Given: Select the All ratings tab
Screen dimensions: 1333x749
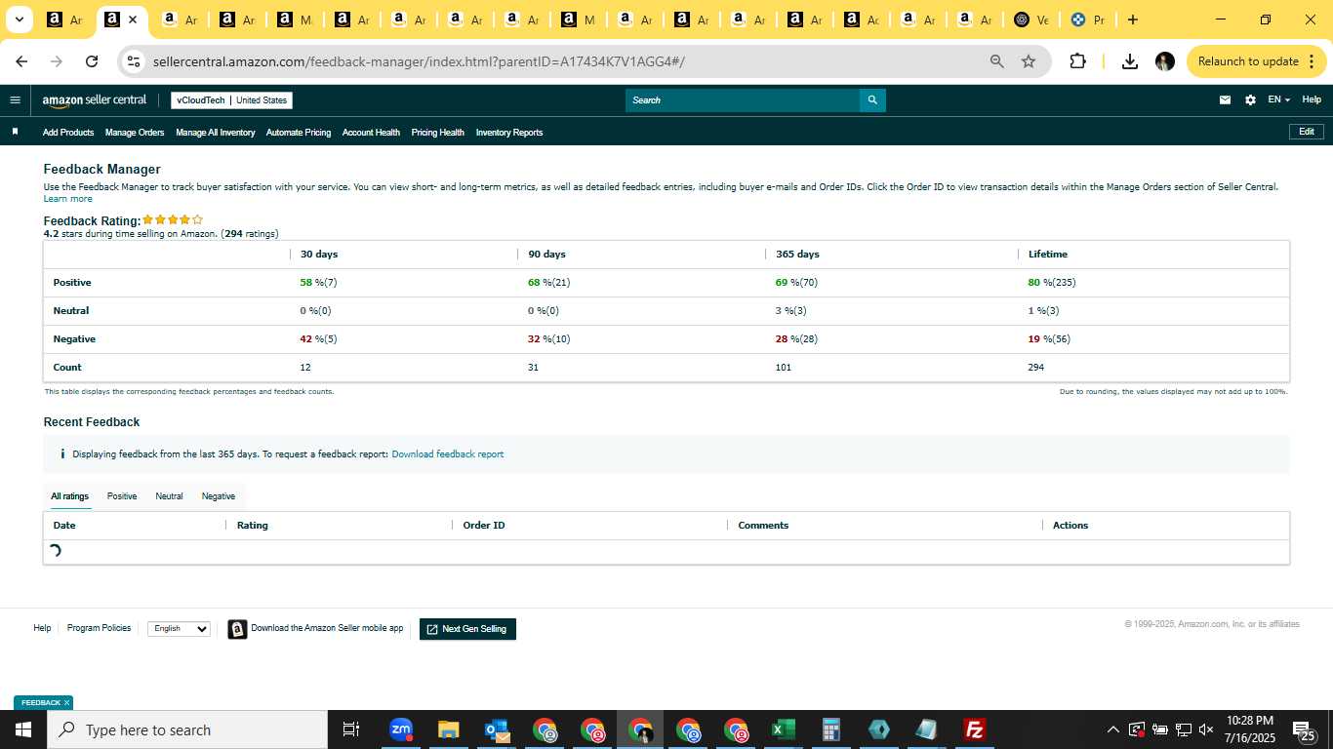Looking at the screenshot, I should pyautogui.click(x=70, y=496).
